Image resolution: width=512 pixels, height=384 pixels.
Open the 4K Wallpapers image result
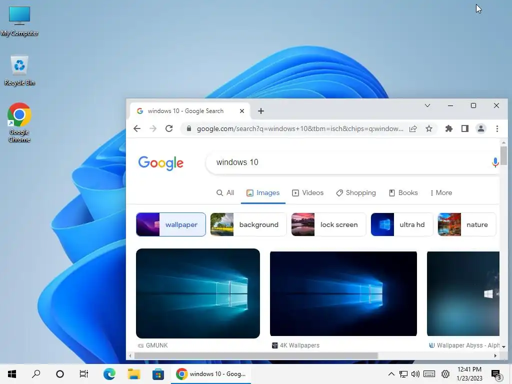pos(343,293)
